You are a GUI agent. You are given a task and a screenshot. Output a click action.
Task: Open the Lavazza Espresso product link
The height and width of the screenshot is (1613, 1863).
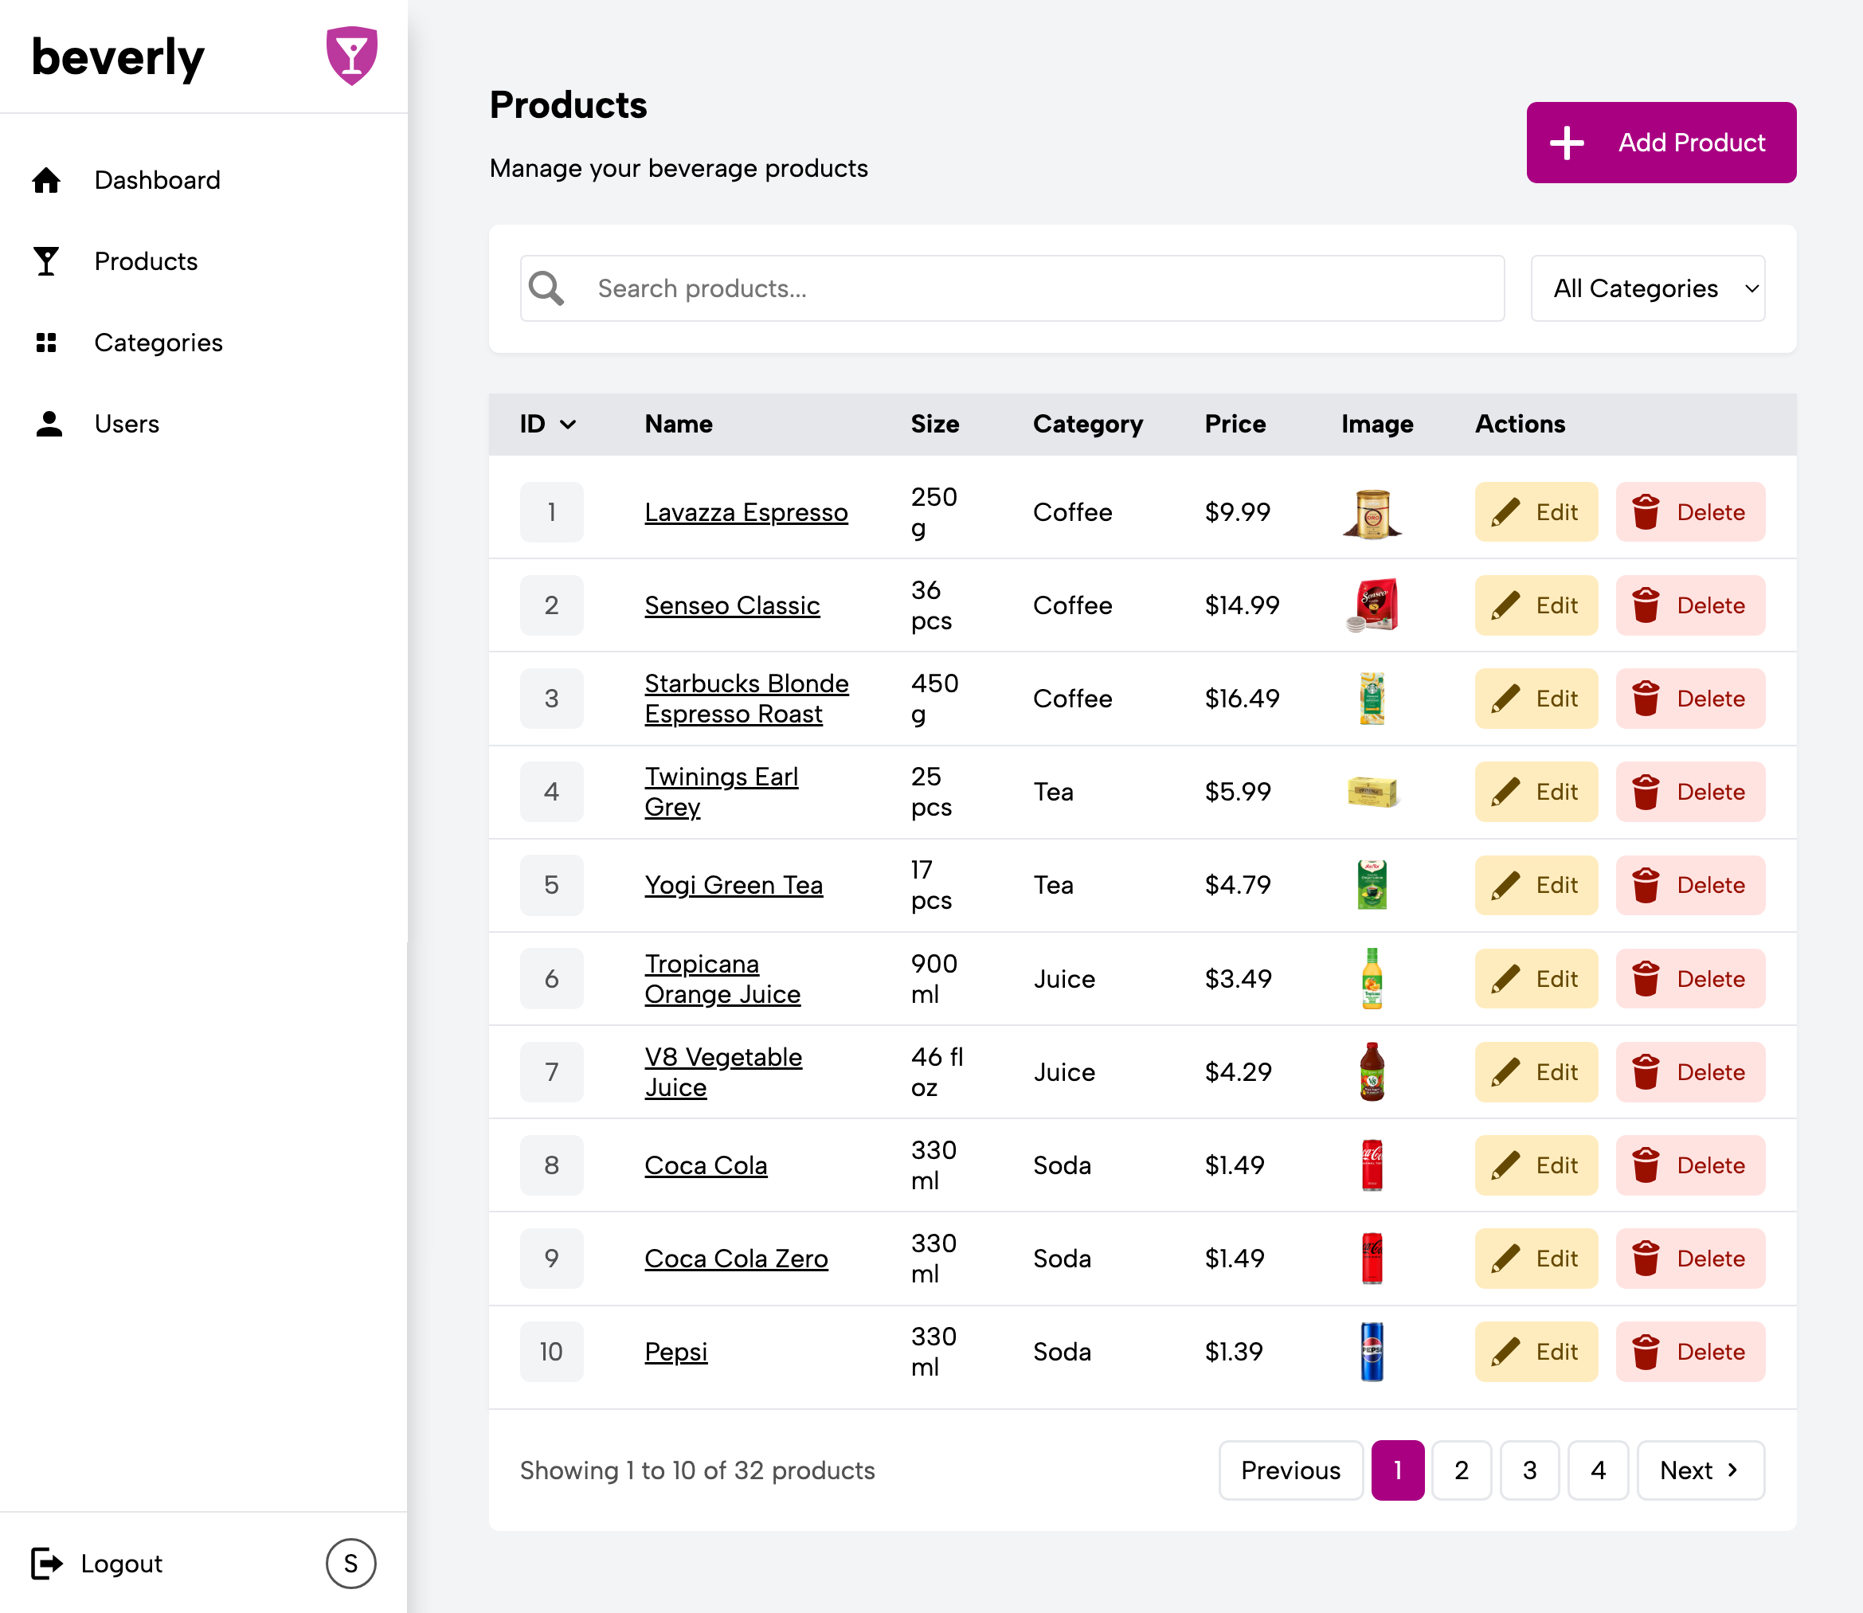click(746, 512)
